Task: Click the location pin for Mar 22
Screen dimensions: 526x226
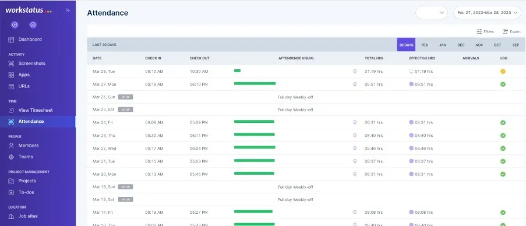Action: [x=355, y=148]
